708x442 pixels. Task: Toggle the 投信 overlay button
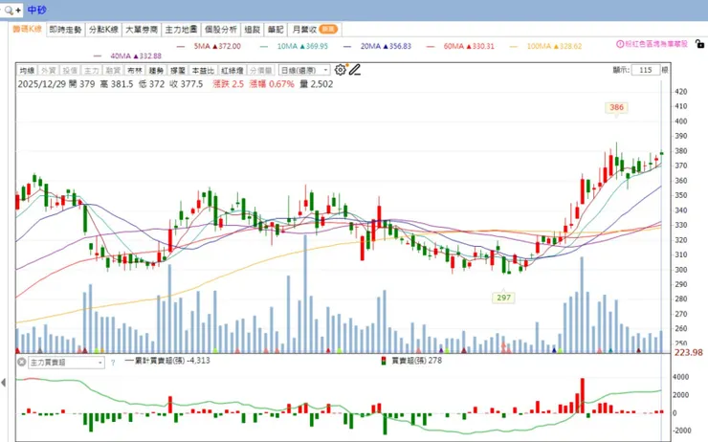pyautogui.click(x=70, y=71)
